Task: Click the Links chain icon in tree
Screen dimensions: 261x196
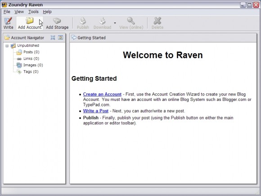Action: tap(19, 59)
